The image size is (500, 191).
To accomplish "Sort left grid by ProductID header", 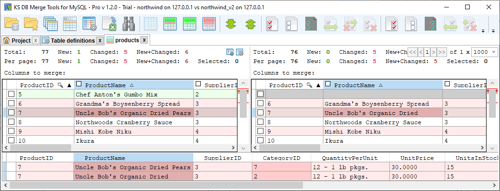I will click(46, 85).
